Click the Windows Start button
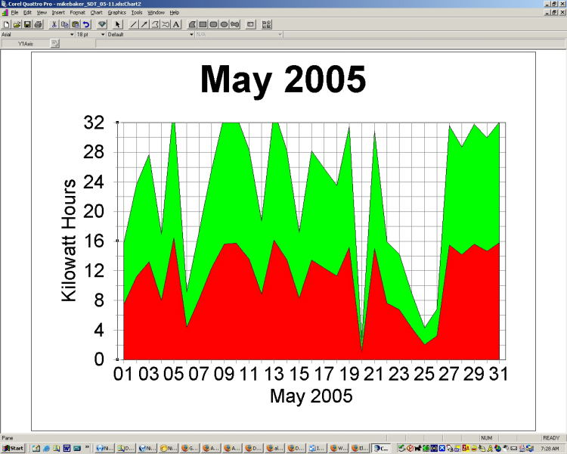567x454 pixels. coord(13,448)
